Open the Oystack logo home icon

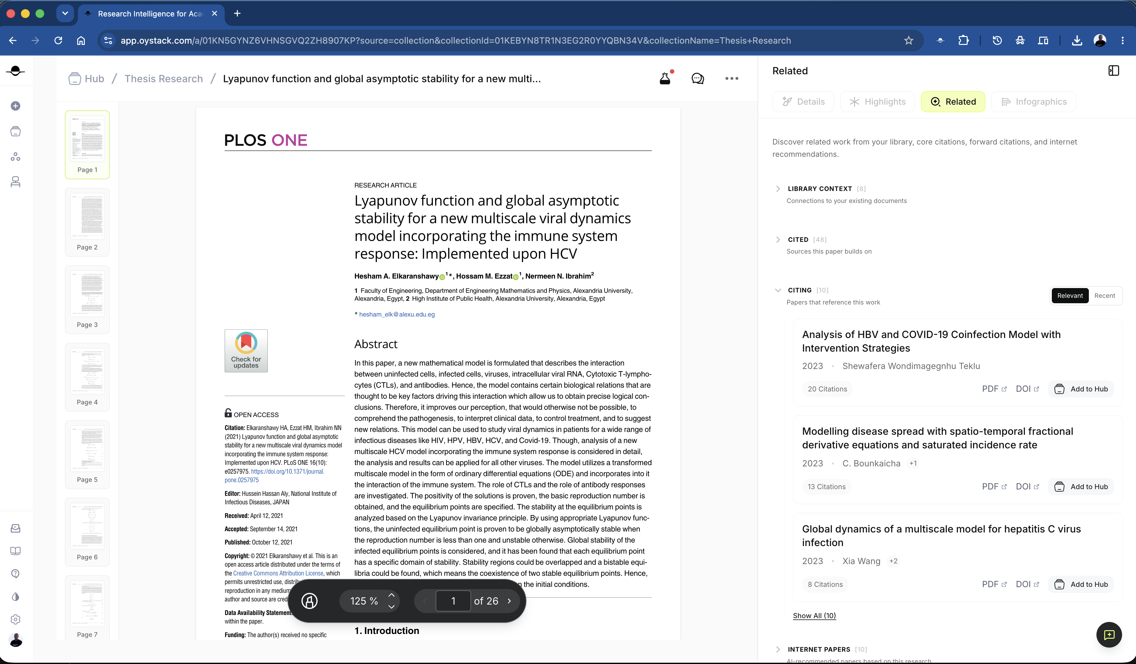[16, 71]
